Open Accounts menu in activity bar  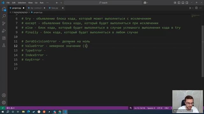tap(4, 95)
